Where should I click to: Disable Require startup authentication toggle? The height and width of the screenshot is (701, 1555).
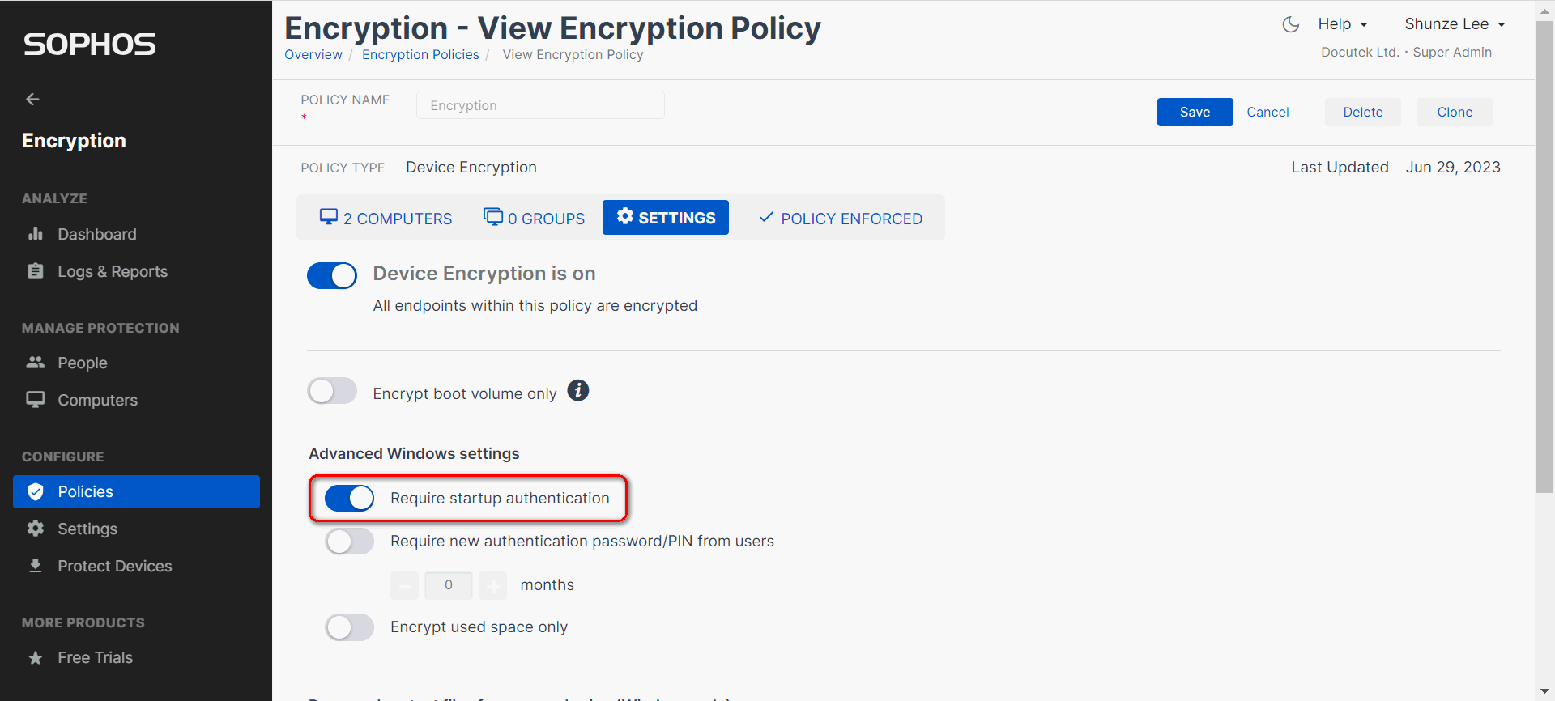click(349, 498)
